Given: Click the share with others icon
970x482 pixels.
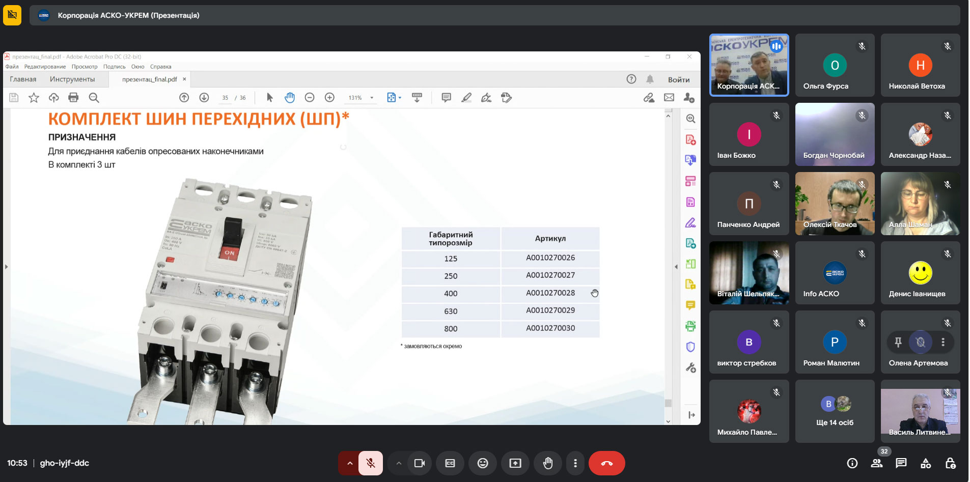Looking at the screenshot, I should [689, 98].
